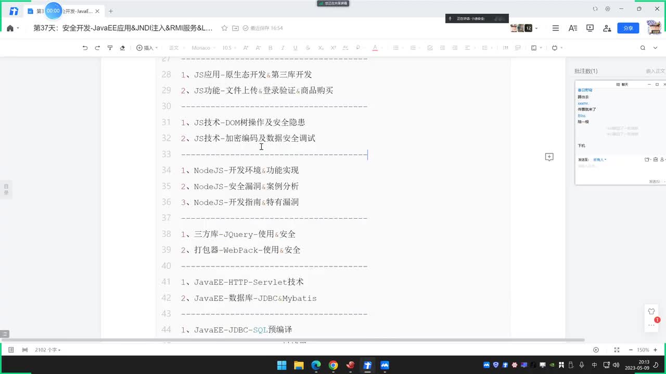The width and height of the screenshot is (666, 374).
Task: Star the document as favorite
Action: [224, 28]
